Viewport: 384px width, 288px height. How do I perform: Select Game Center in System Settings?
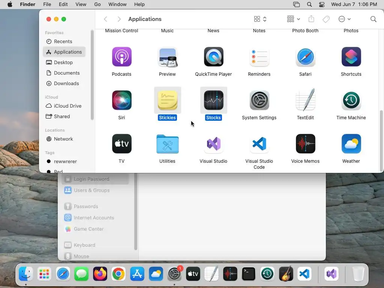pos(96,229)
